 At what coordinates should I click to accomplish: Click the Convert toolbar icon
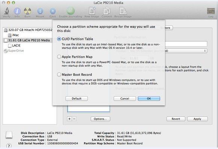107,11
